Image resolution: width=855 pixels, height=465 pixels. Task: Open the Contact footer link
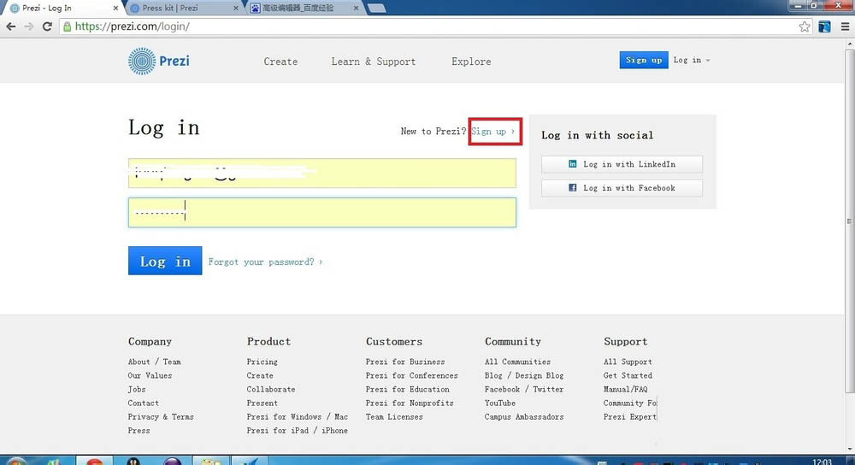tap(144, 403)
